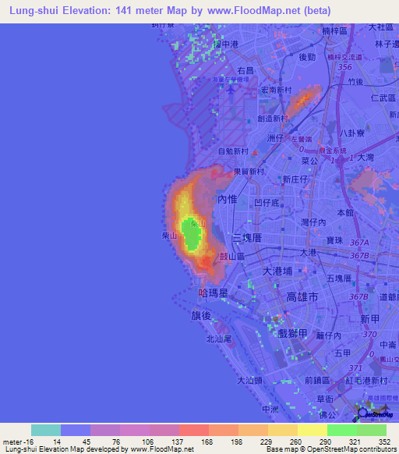Click the 凹仔底 map label

267,203
